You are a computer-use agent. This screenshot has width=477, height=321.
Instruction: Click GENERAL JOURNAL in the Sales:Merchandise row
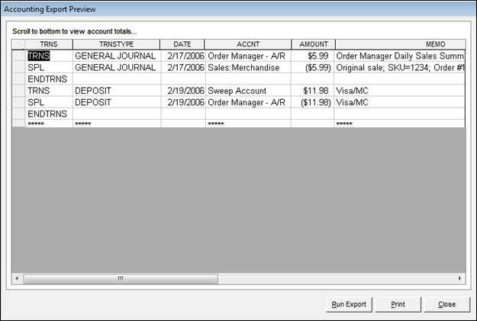click(x=117, y=68)
